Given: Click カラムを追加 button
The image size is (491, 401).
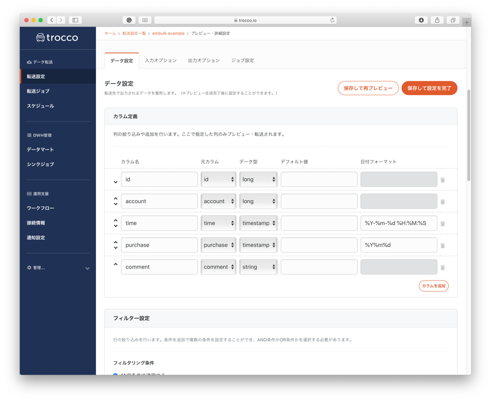Looking at the screenshot, I should 434,286.
